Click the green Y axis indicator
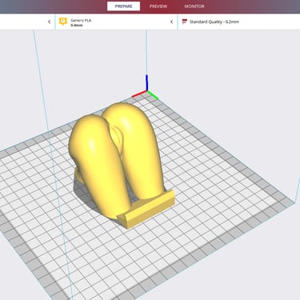This screenshot has width=300, height=300. click(x=153, y=95)
